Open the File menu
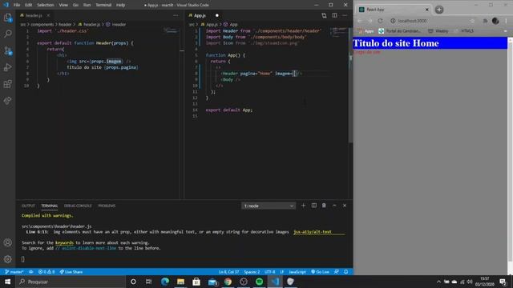Image resolution: width=513 pixels, height=288 pixels. [17, 5]
